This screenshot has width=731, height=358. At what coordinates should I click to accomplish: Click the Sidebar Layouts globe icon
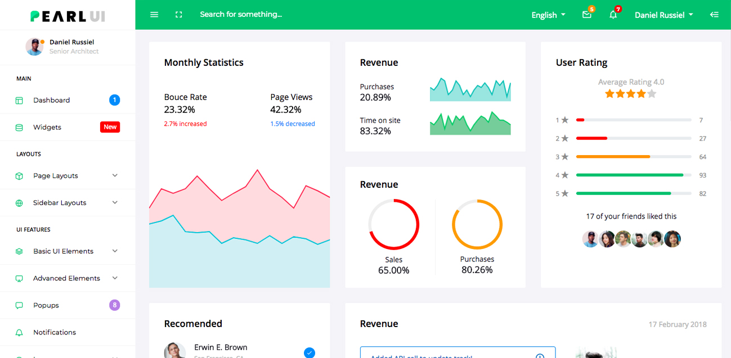pos(19,203)
